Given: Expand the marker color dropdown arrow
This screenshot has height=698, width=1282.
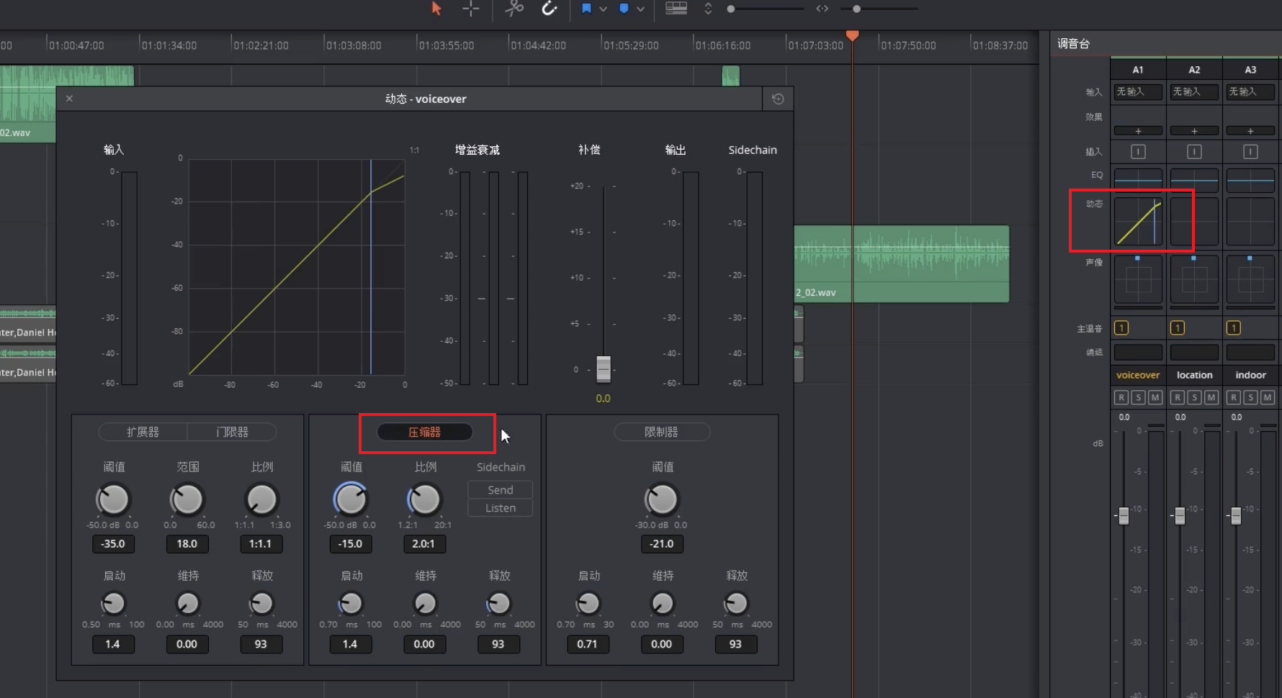Looking at the screenshot, I should pos(640,9).
